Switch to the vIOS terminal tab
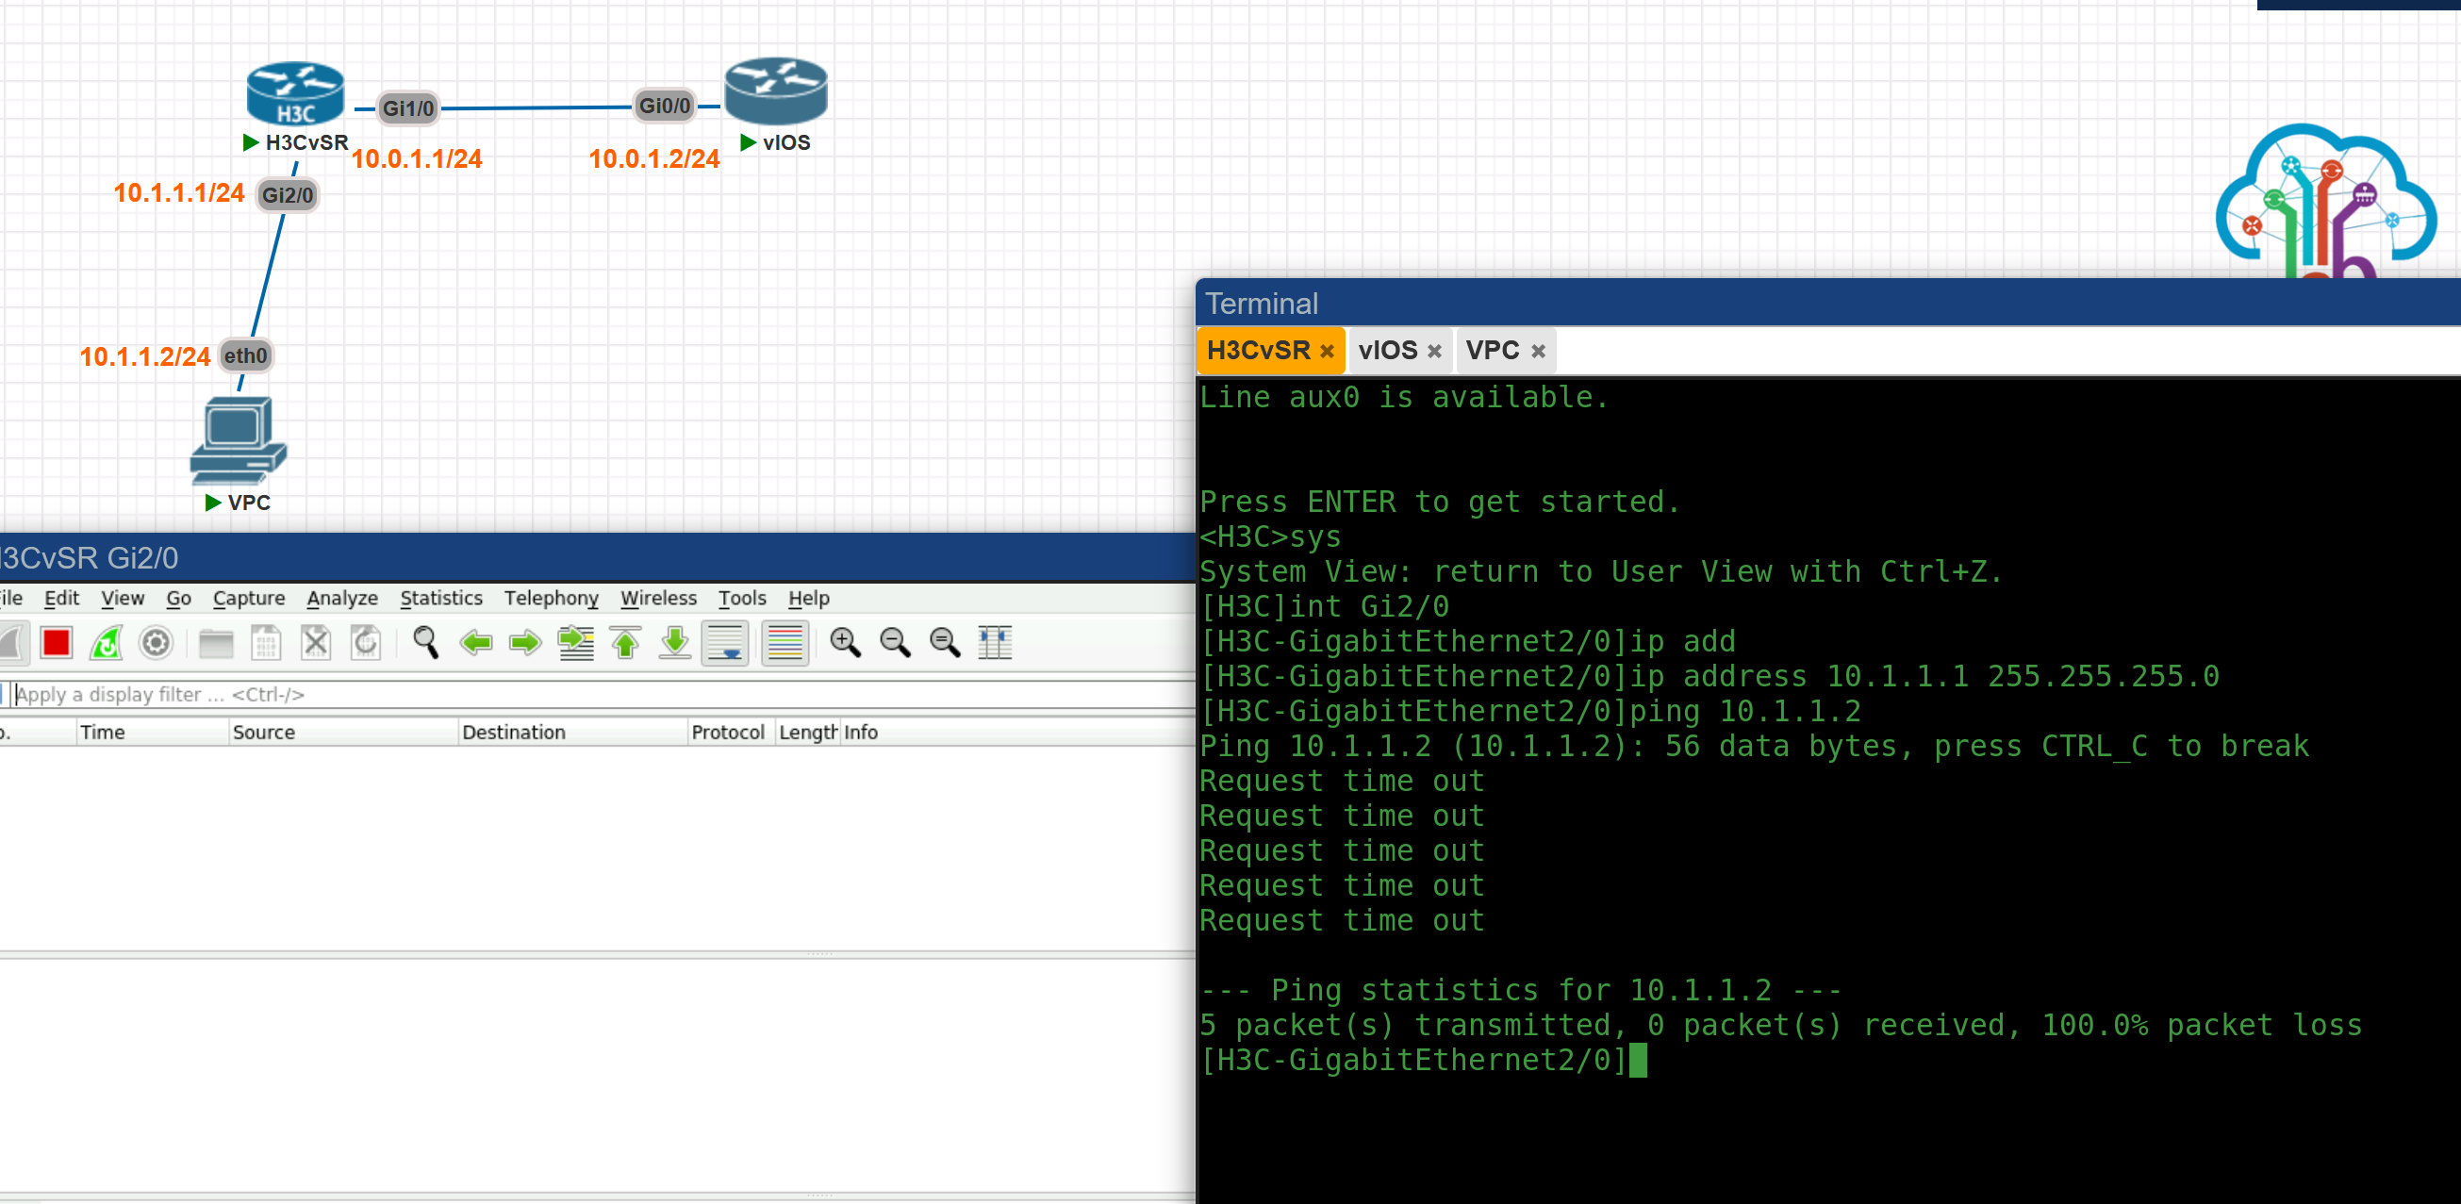 pyautogui.click(x=1390, y=350)
